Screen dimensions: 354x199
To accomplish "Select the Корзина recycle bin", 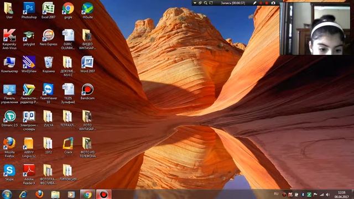I will point(48,65).
